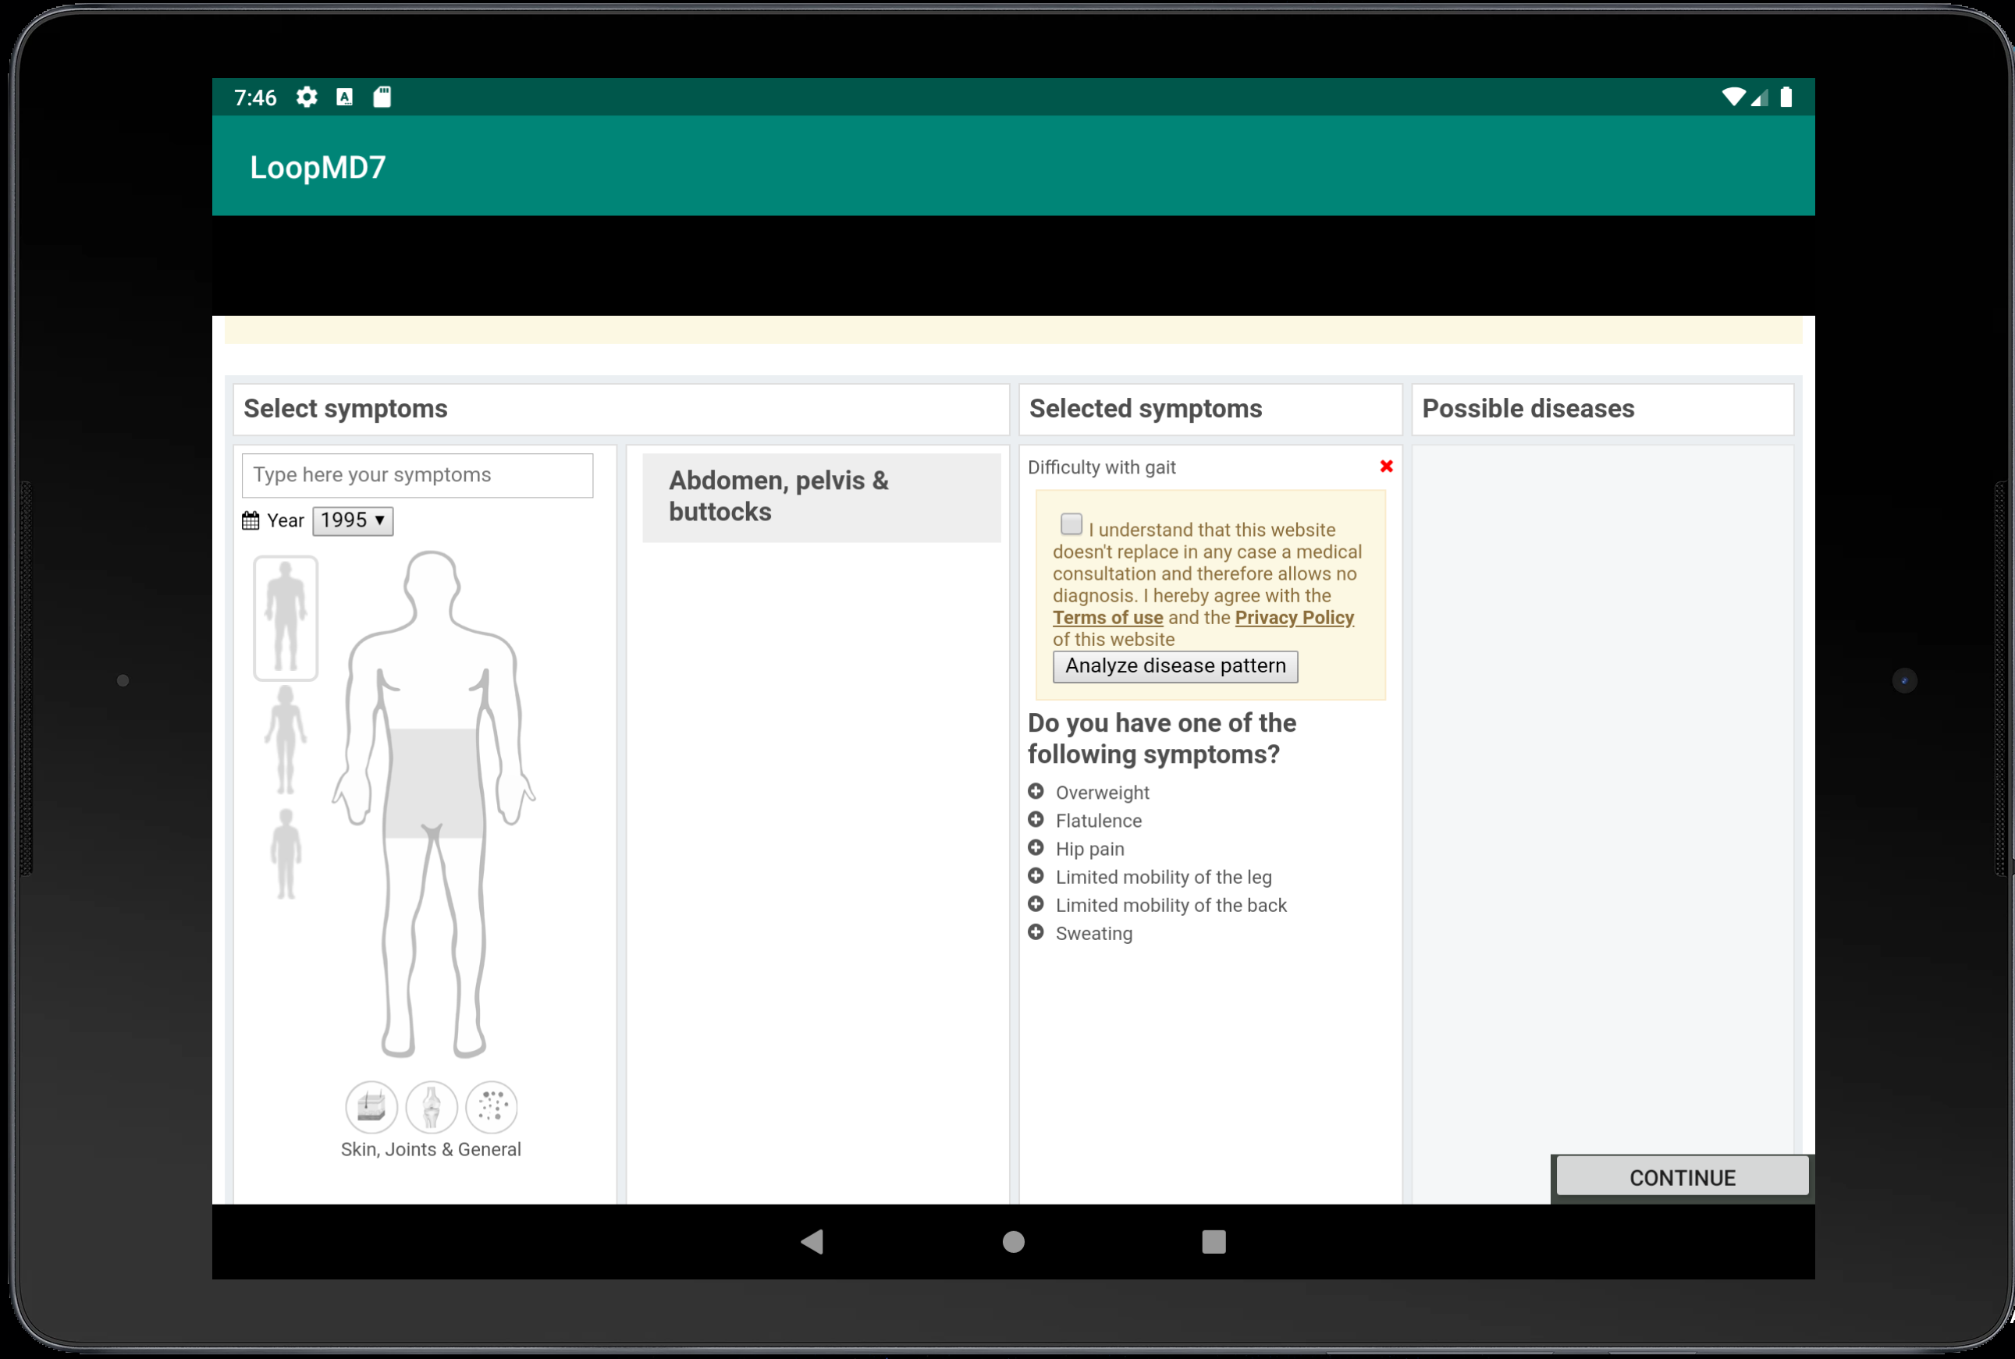Click the General symptoms dotted icon
This screenshot has height=1359, width=2015.
(492, 1107)
